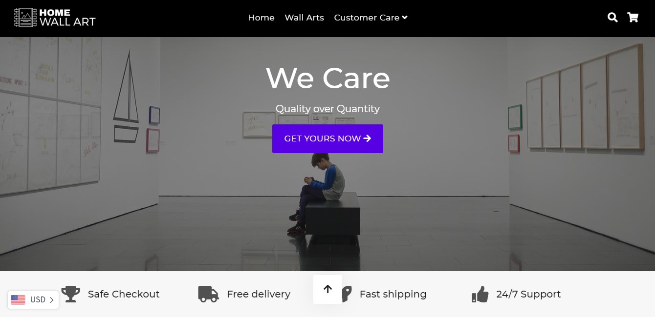Click the scroll-to-top arrow button
655x317 pixels.
(327, 289)
